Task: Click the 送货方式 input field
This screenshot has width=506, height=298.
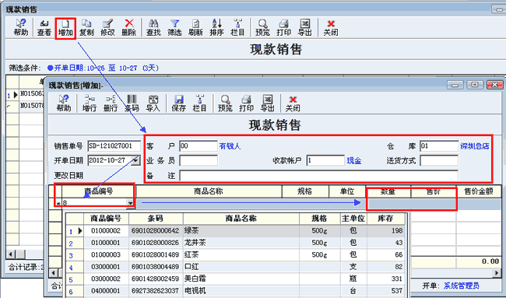Action: tap(439, 160)
